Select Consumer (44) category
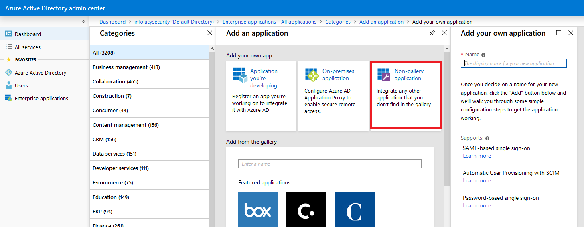This screenshot has height=227, width=584. (x=149, y=110)
